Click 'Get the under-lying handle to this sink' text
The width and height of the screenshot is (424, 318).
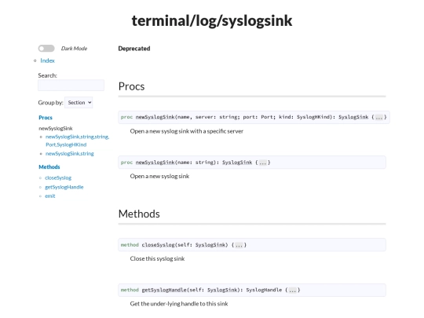(179, 304)
